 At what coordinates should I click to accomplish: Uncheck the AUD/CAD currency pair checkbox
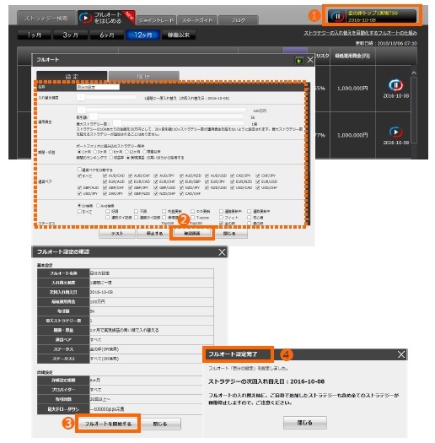tap(105, 176)
